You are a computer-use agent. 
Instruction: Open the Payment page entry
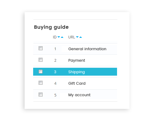tap(77, 60)
